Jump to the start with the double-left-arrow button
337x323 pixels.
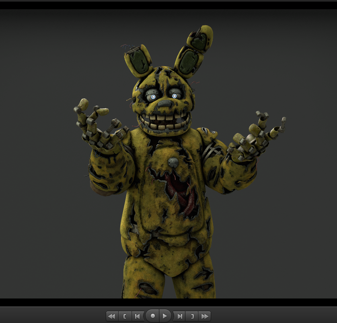tap(112, 316)
